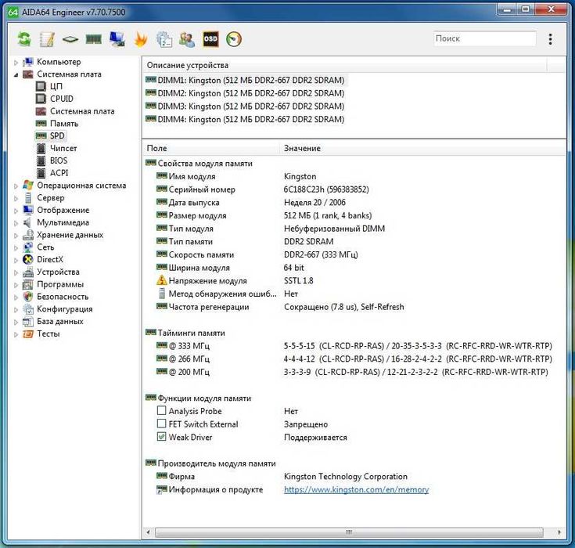Image resolution: width=575 pixels, height=548 pixels.
Task: Toggle the FET Switch External checkbox
Action: click(x=161, y=424)
